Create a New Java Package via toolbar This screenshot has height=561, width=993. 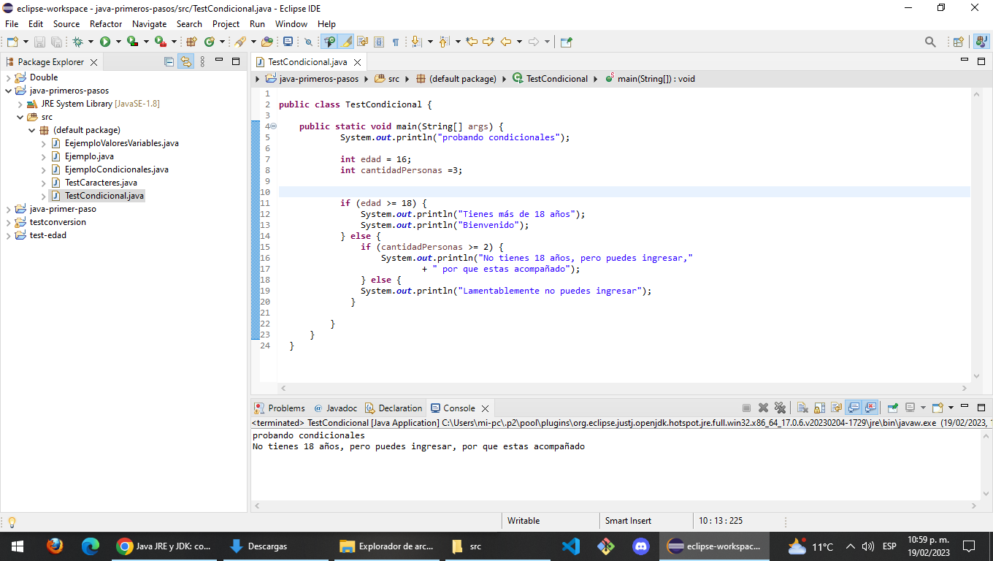(x=191, y=42)
